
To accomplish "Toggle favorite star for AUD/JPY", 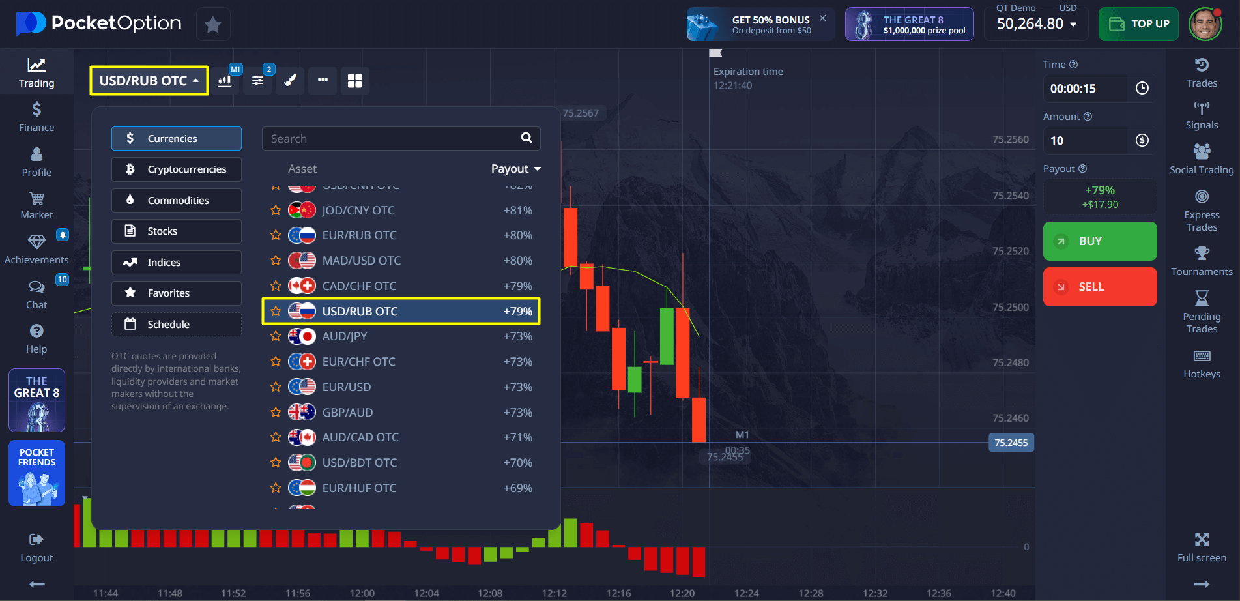I will point(276,336).
